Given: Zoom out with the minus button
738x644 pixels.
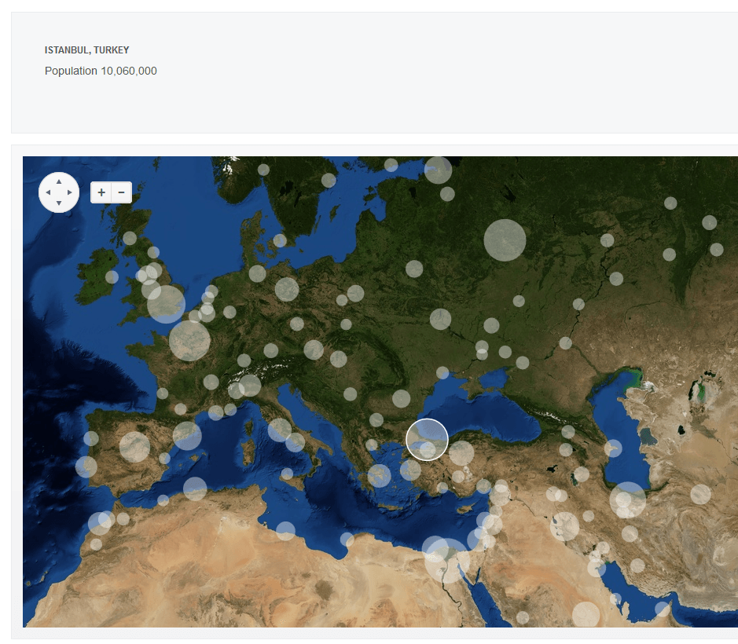Looking at the screenshot, I should point(122,192).
